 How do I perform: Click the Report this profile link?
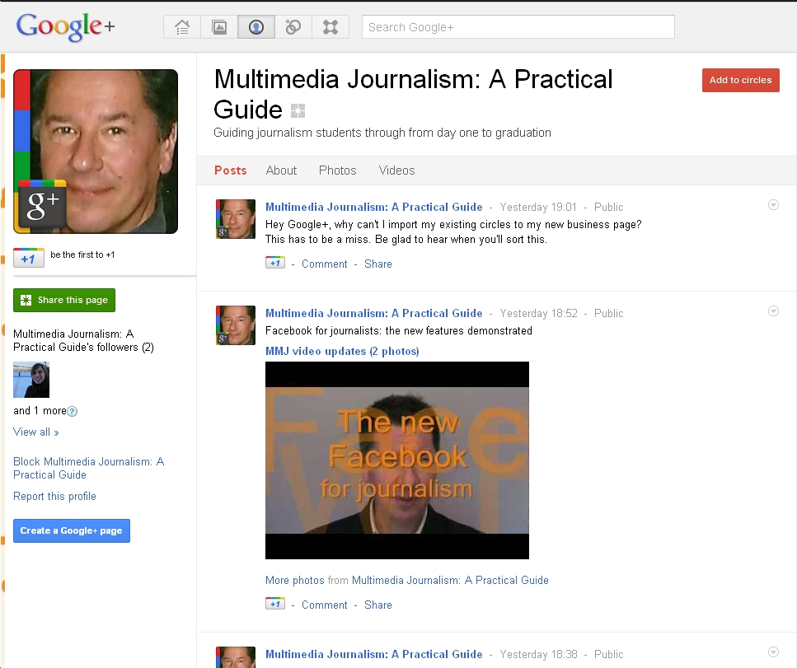click(54, 496)
